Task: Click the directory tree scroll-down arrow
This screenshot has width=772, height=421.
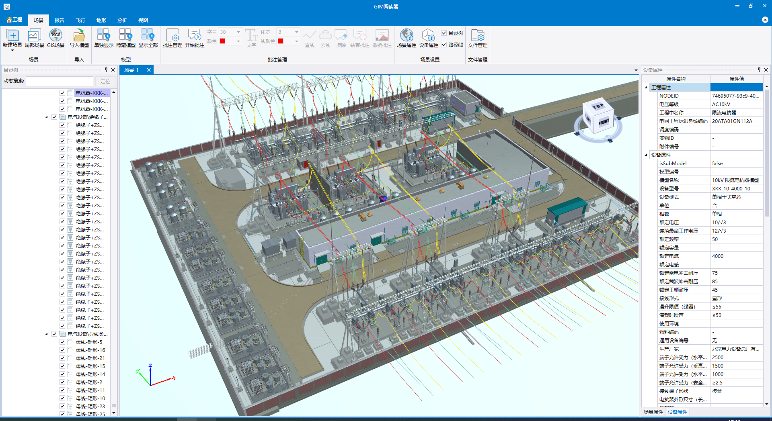Action: coord(114,413)
